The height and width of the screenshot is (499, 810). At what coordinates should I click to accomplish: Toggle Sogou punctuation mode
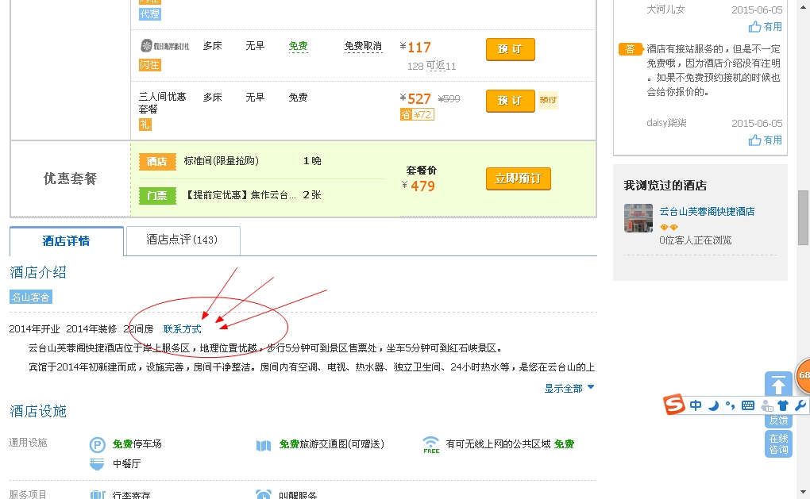[x=730, y=405]
